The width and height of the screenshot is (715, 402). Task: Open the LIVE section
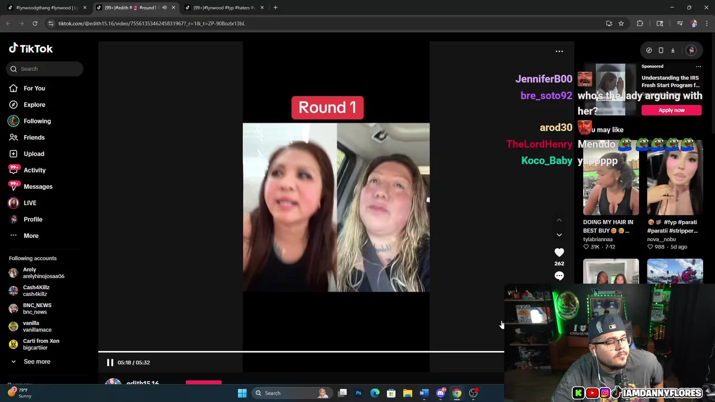coord(30,203)
